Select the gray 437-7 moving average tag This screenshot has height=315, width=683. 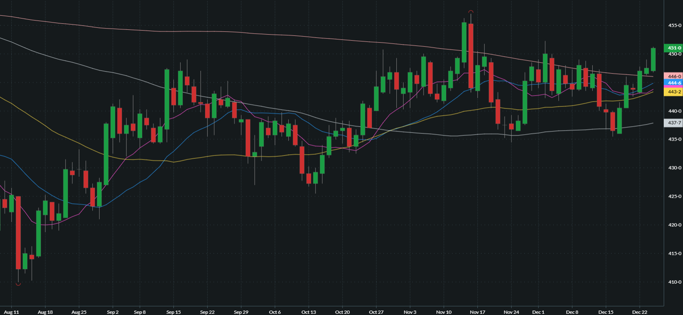click(x=673, y=123)
